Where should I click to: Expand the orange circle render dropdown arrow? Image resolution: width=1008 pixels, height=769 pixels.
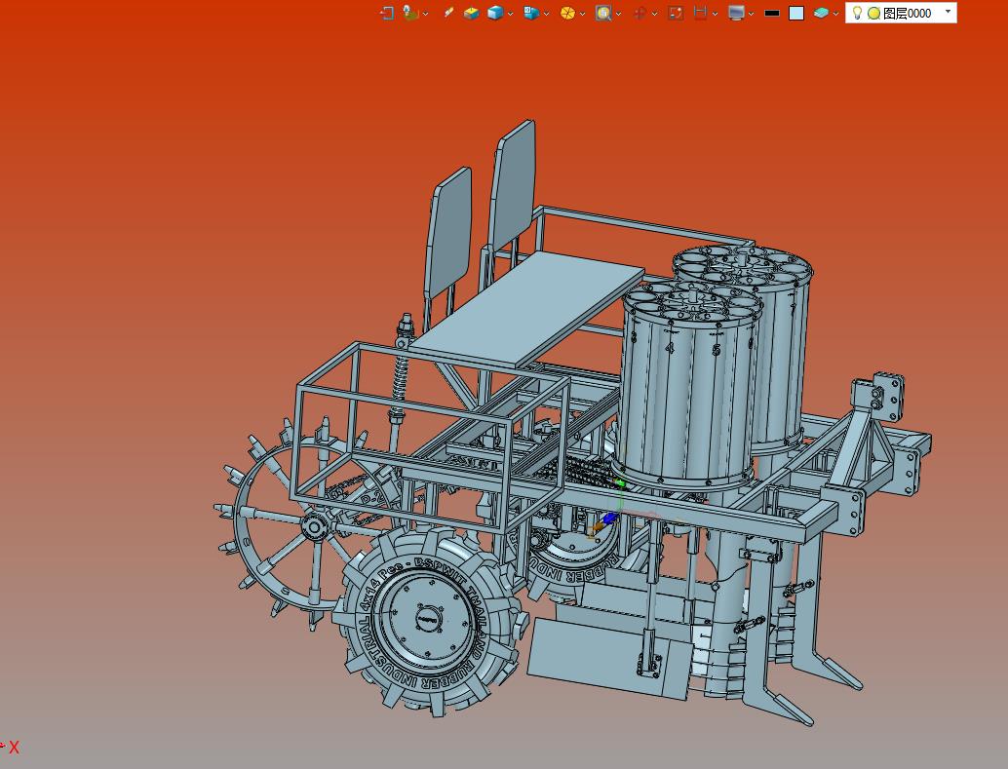click(x=582, y=14)
